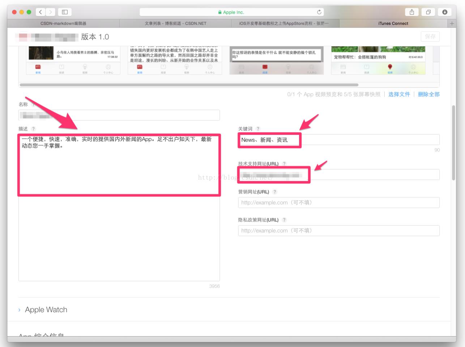The width and height of the screenshot is (465, 347).
Task: Show the Safari sidebar
Action: pyautogui.click(x=65, y=12)
